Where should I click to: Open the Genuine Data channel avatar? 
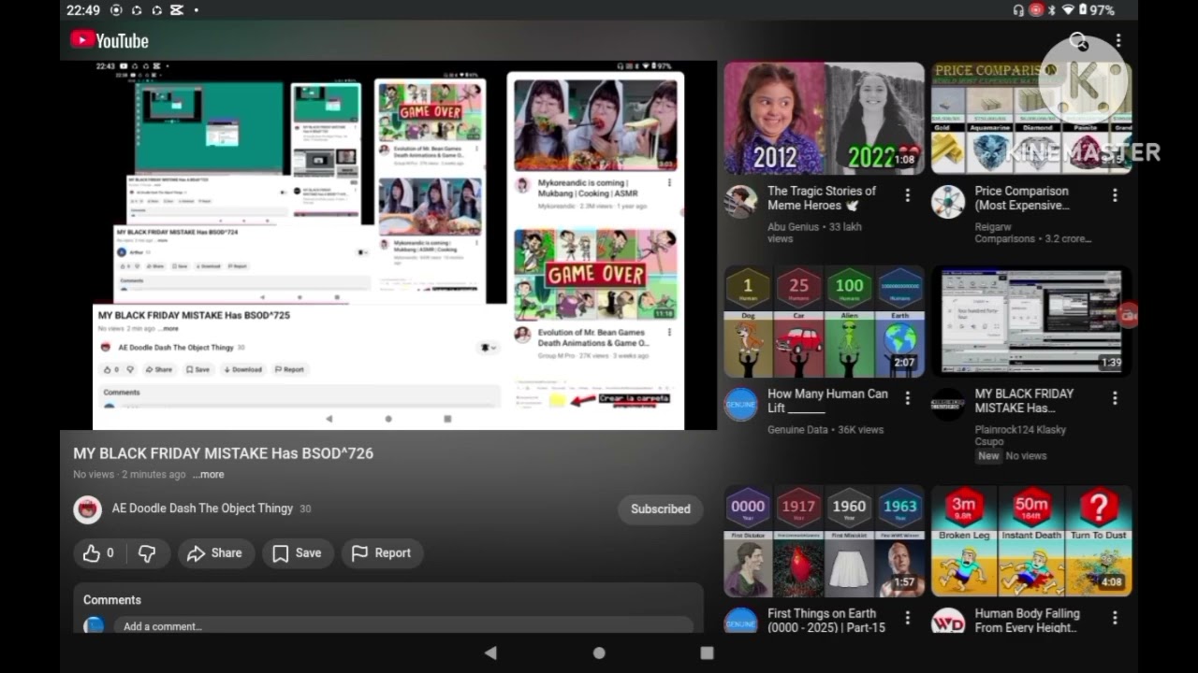[740, 404]
